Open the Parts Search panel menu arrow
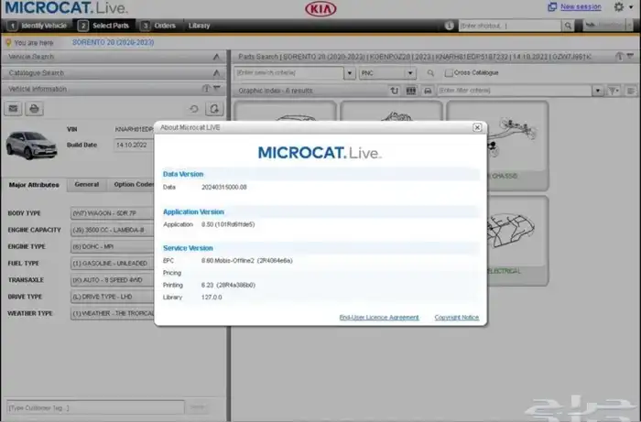Screen dimensions: 641x422 coord(631,56)
